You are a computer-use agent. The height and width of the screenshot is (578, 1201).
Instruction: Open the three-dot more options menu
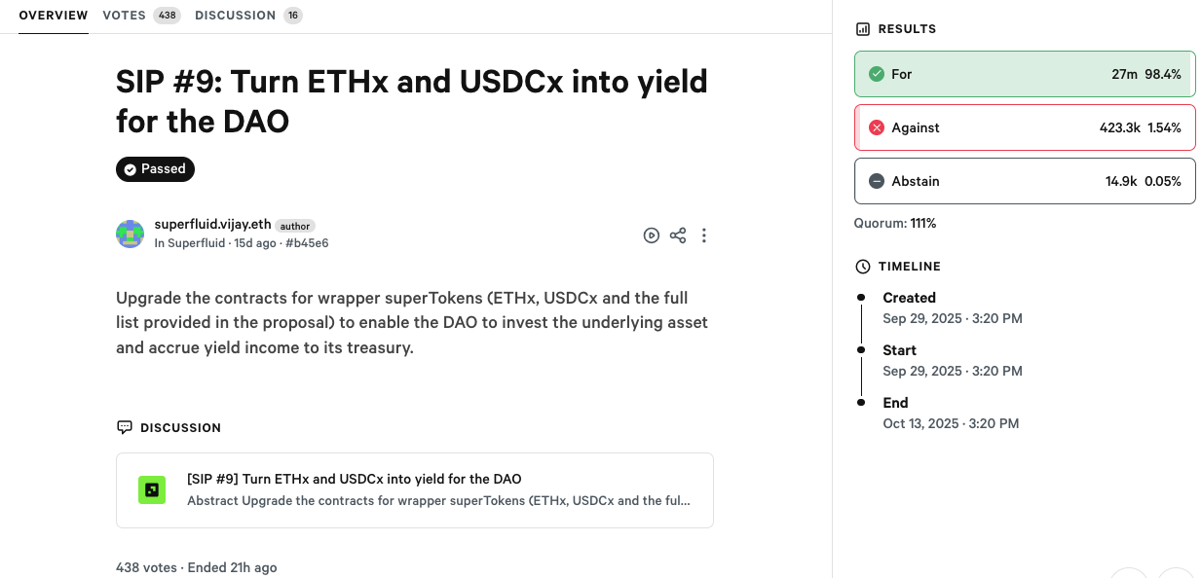coord(704,235)
